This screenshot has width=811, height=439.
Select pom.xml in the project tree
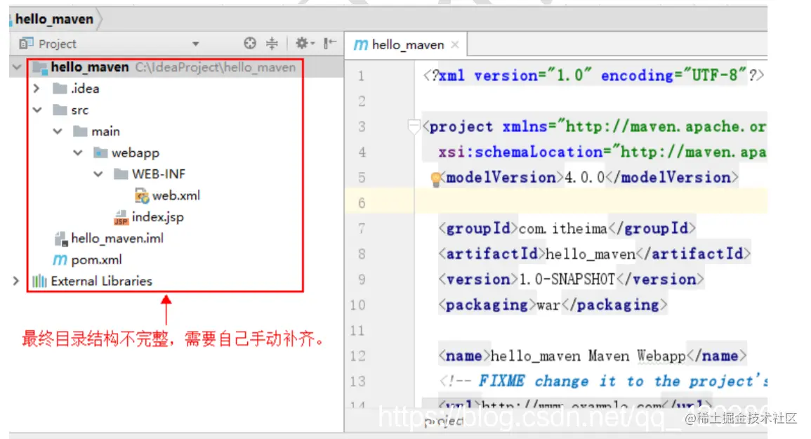[x=97, y=260]
